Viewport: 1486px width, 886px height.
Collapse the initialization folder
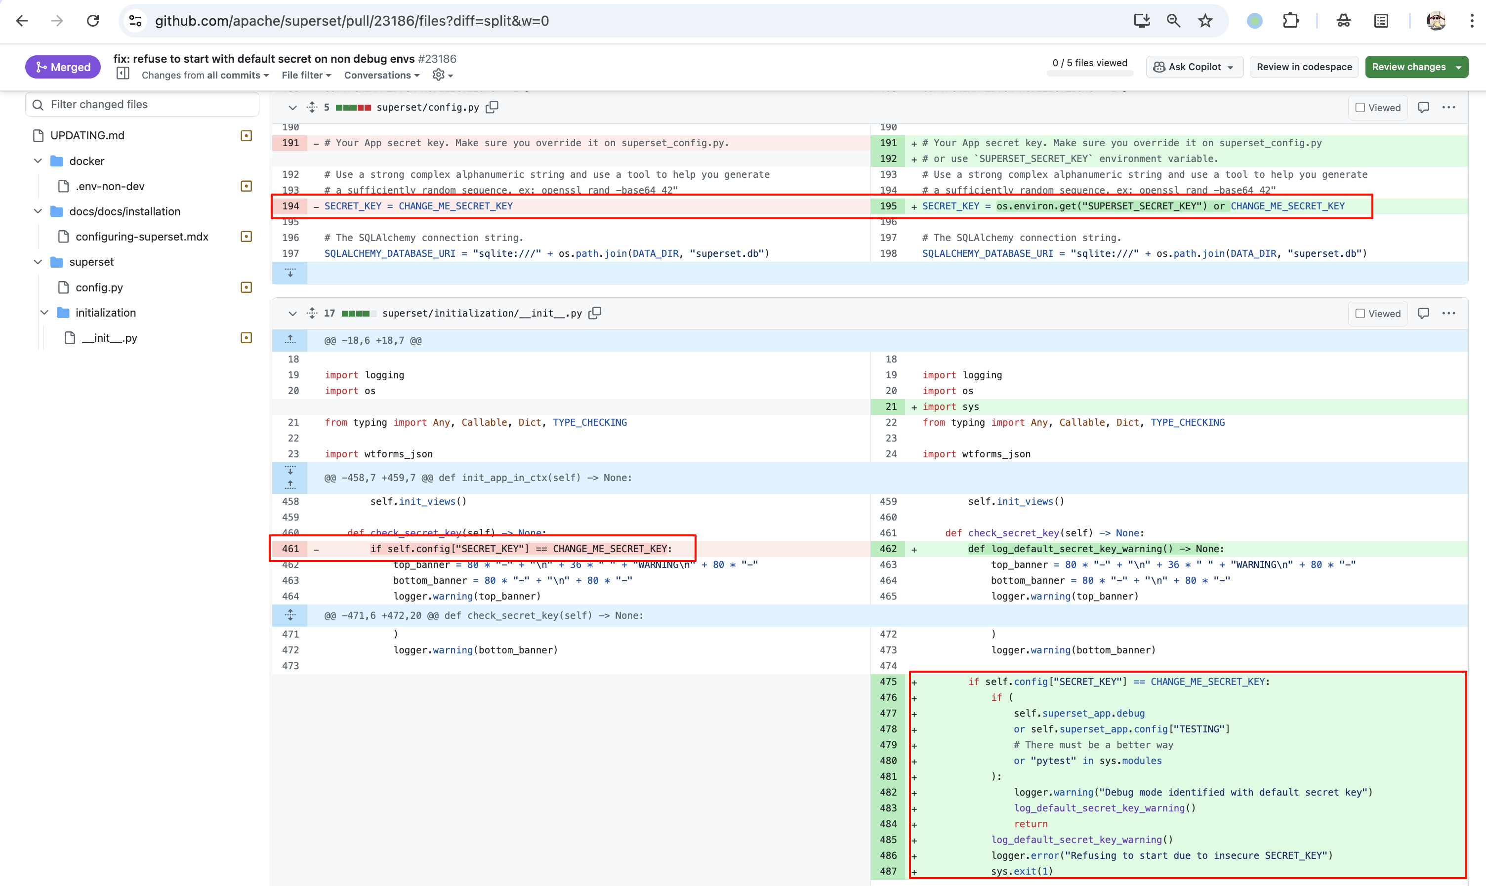point(44,312)
